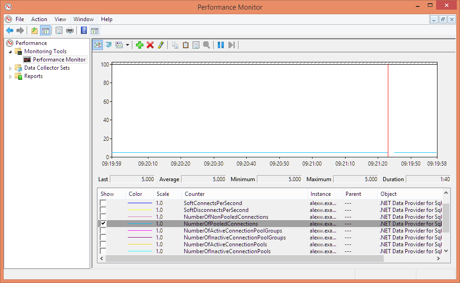This screenshot has width=460, height=283.
Task: Select Reports in the tree
Action: tap(34, 76)
